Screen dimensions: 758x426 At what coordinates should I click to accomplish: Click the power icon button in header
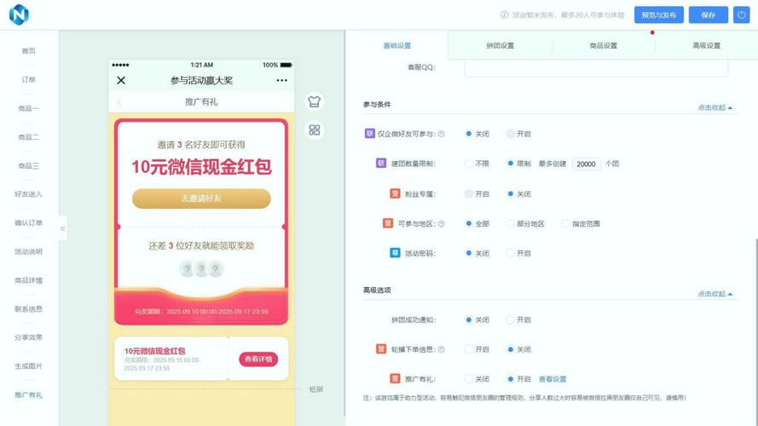pos(741,15)
